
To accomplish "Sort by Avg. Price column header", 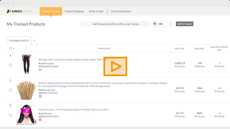I will tap(180, 48).
